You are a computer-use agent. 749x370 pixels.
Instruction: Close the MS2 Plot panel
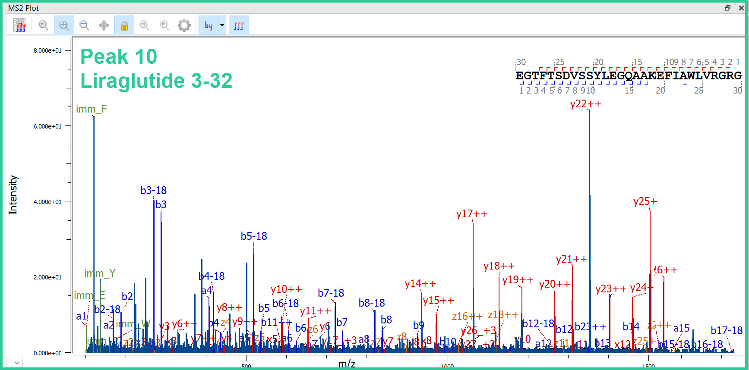coord(741,8)
